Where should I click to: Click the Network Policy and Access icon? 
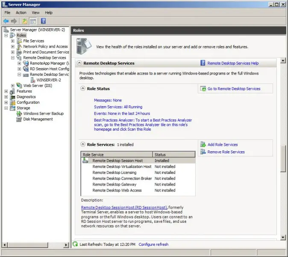[x=19, y=46]
